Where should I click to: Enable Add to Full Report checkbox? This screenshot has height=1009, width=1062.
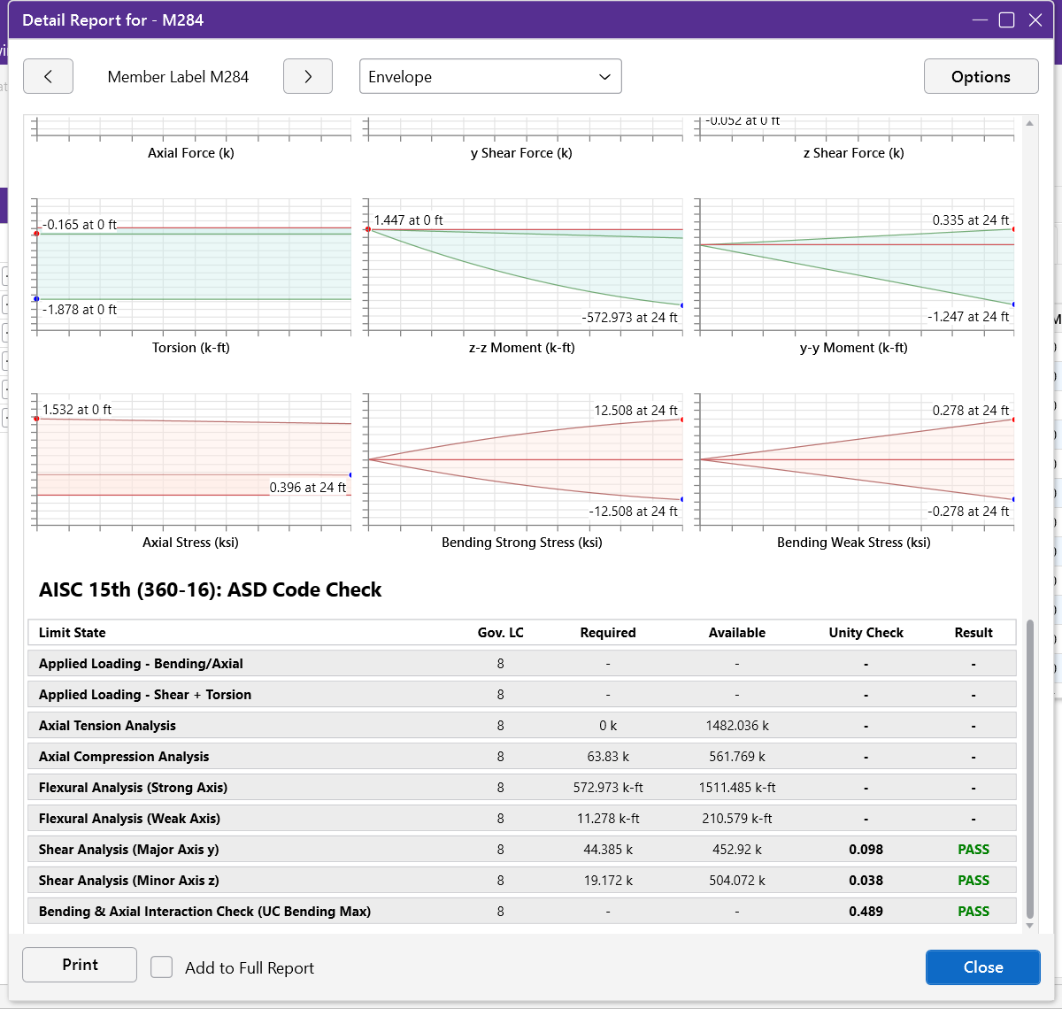pyautogui.click(x=161, y=967)
